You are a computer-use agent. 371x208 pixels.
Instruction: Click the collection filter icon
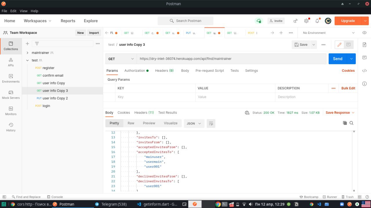click(37, 44)
